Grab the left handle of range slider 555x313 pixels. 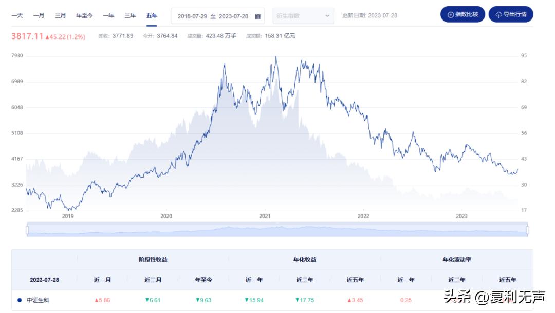(27, 230)
